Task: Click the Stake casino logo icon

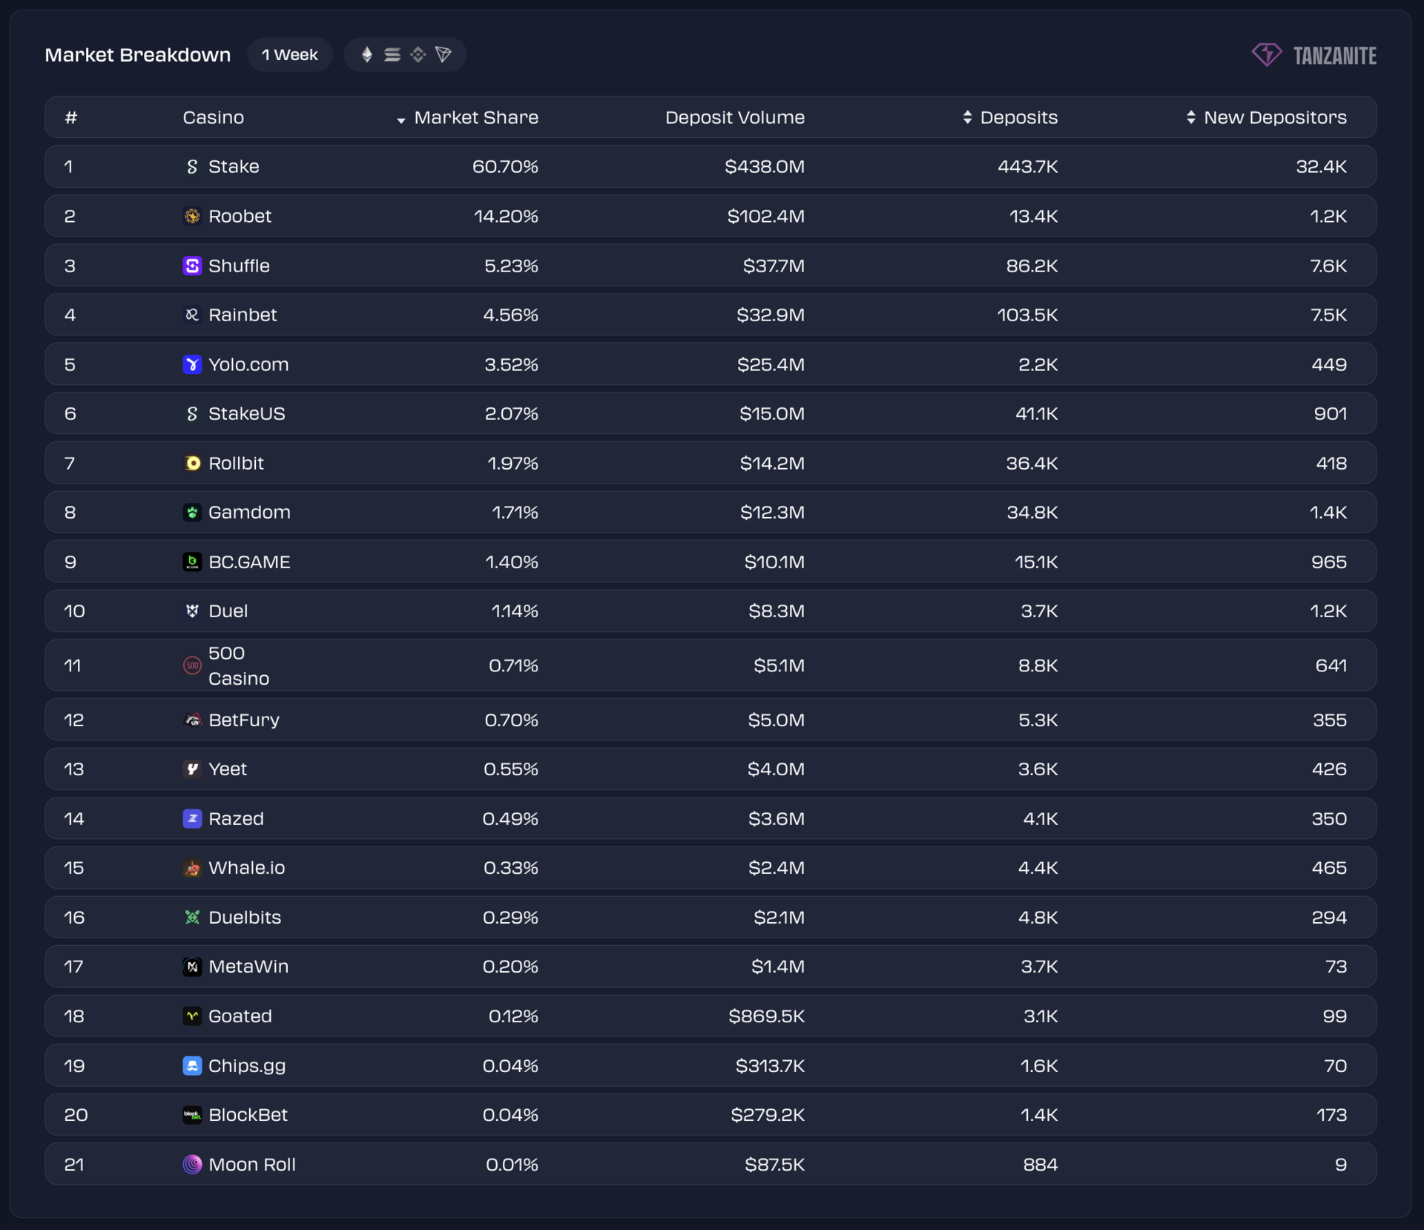Action: click(192, 167)
